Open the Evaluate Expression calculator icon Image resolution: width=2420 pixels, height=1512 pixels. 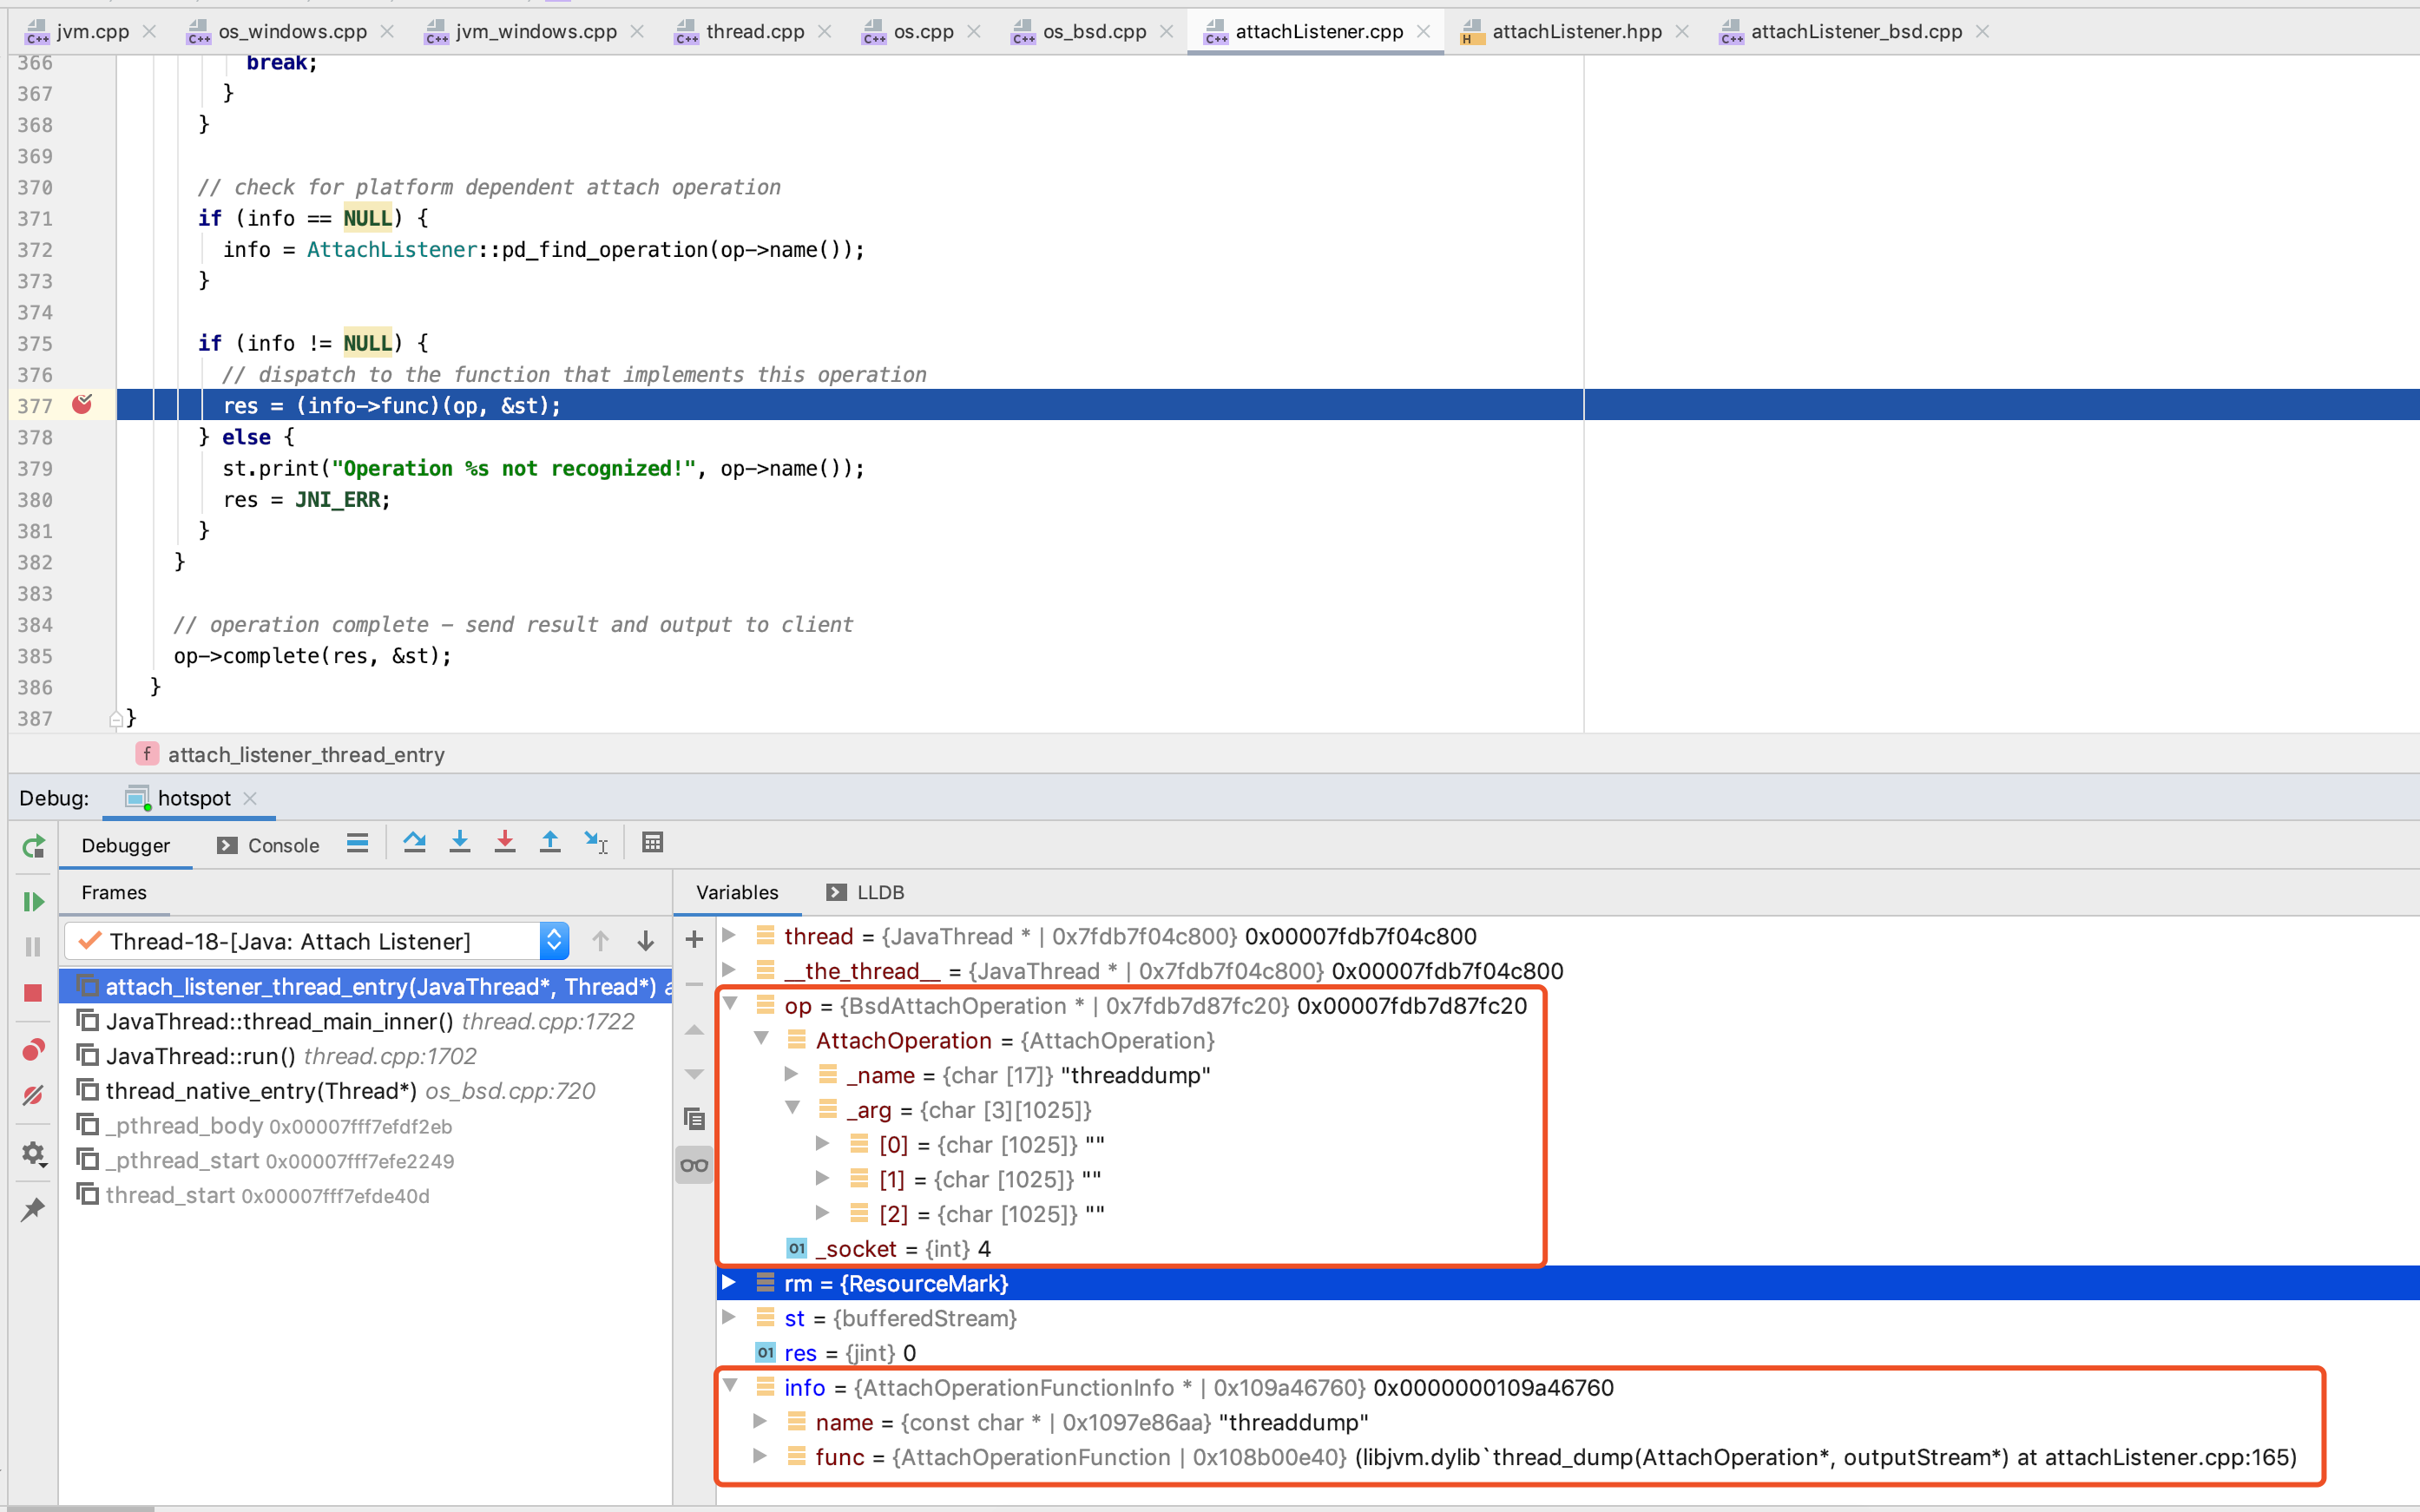click(x=653, y=843)
